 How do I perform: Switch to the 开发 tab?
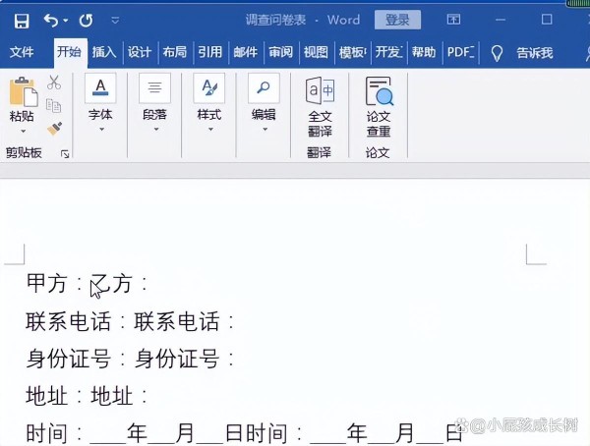pyautogui.click(x=389, y=52)
